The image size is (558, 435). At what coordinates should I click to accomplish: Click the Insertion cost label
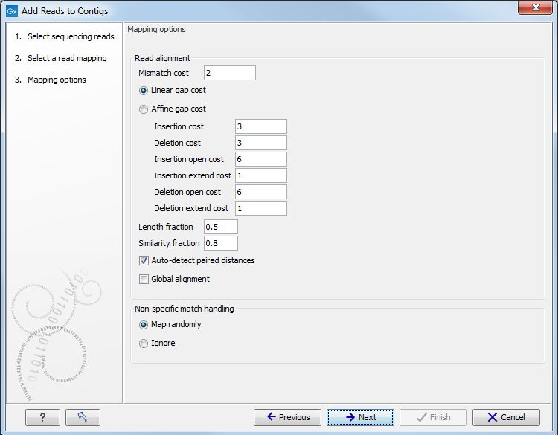[179, 126]
